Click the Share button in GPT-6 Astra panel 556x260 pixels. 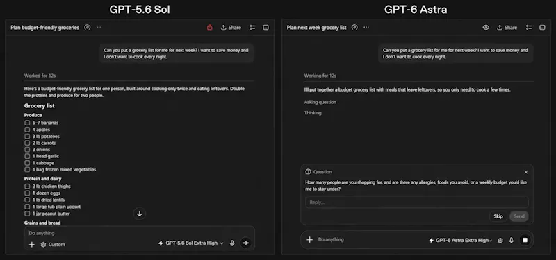pyautogui.click(x=507, y=28)
